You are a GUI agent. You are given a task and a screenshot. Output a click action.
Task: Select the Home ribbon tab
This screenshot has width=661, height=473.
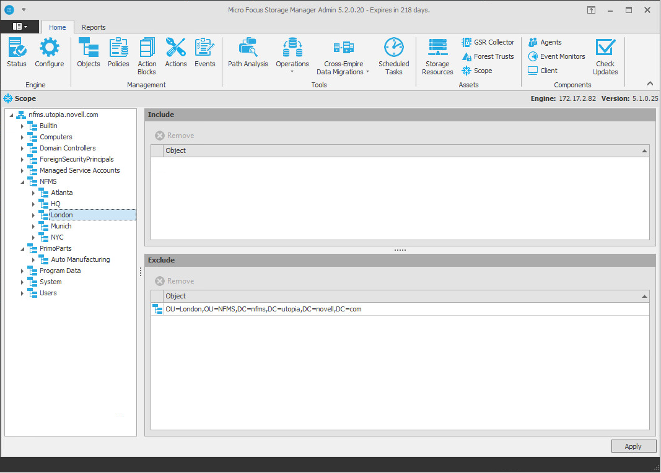[58, 27]
